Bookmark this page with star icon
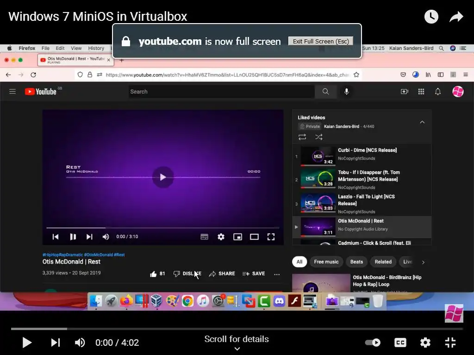Screen dimensions: 474x355 356,74
